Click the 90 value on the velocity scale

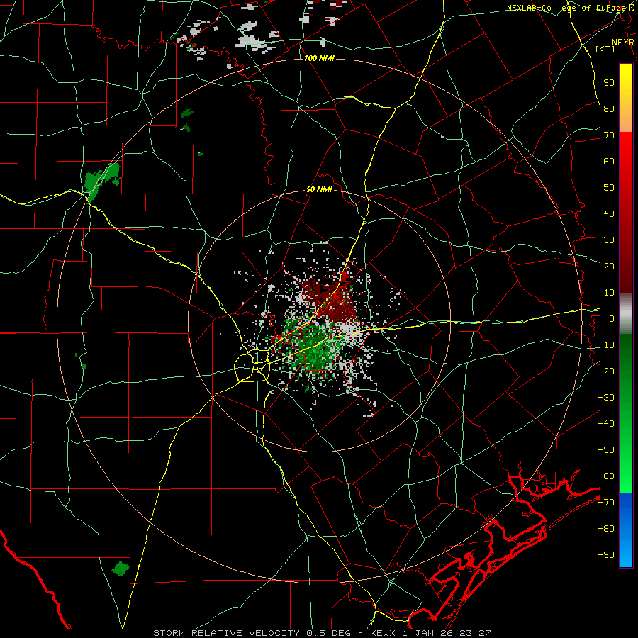[x=609, y=83]
